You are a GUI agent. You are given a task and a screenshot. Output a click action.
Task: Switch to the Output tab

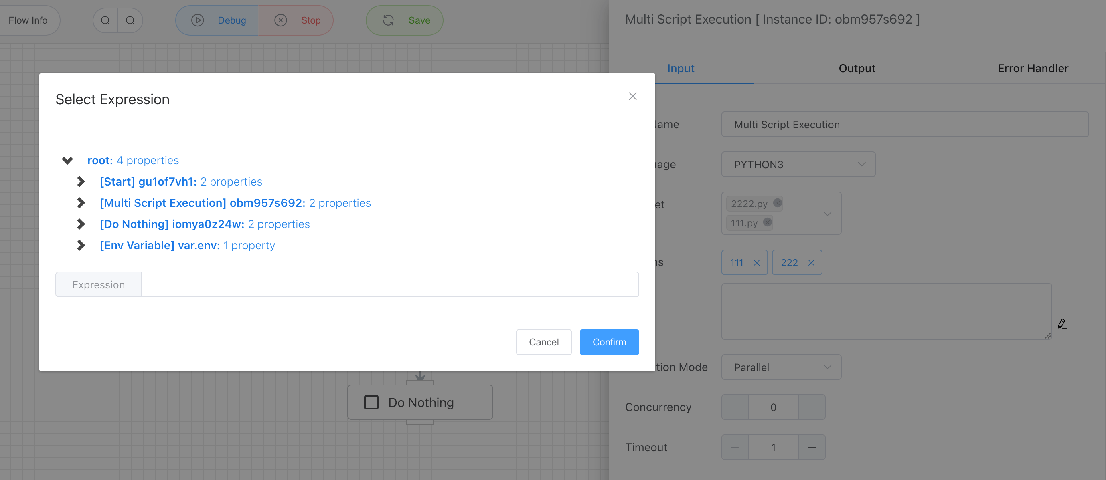857,68
